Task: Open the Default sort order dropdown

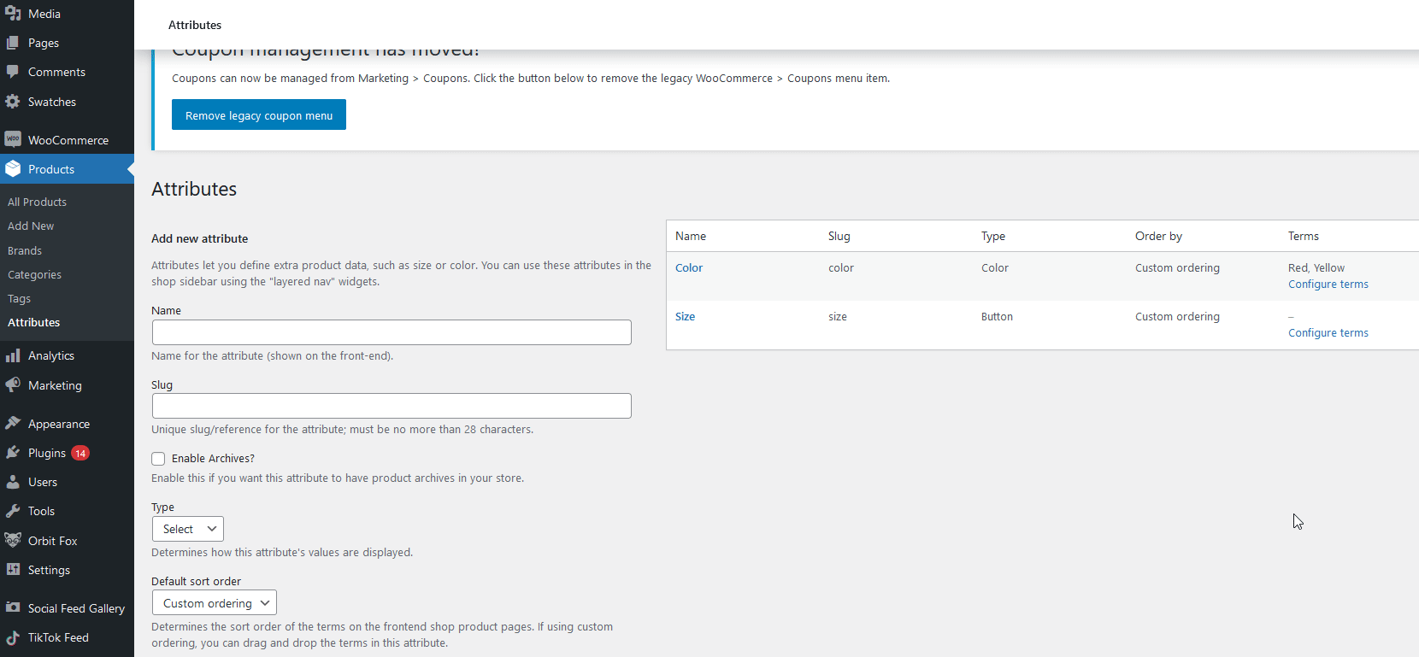Action: coord(215,603)
